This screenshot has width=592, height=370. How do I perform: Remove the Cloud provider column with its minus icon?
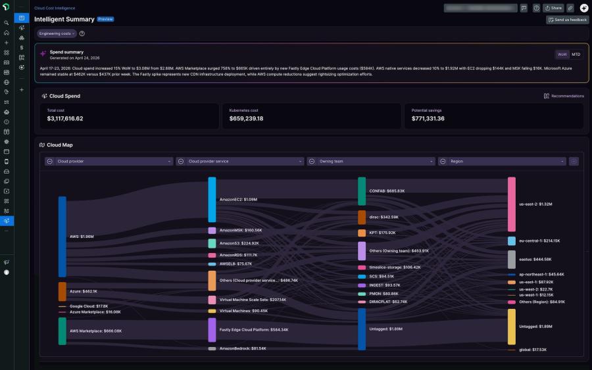(x=50, y=162)
